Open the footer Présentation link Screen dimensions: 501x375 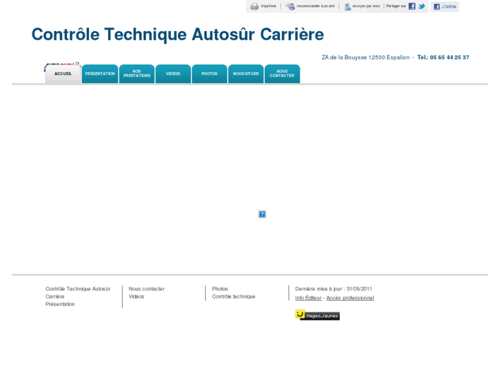(x=60, y=304)
